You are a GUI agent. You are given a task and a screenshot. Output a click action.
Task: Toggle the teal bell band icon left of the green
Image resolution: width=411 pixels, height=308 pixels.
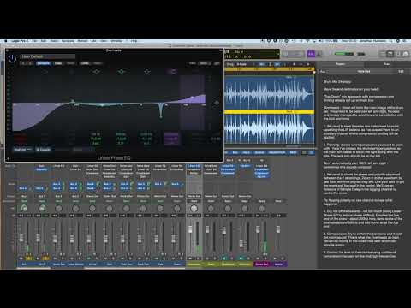pyautogui.click(x=96, y=71)
